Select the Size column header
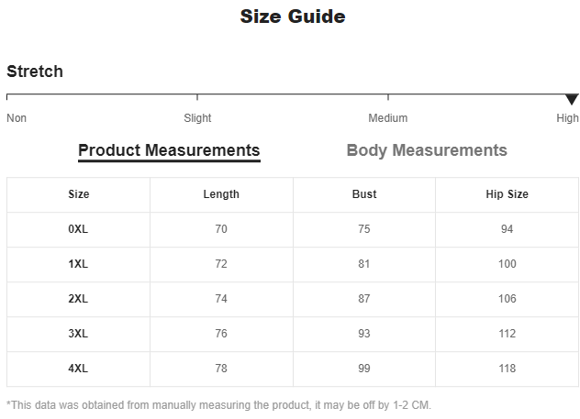 79,194
